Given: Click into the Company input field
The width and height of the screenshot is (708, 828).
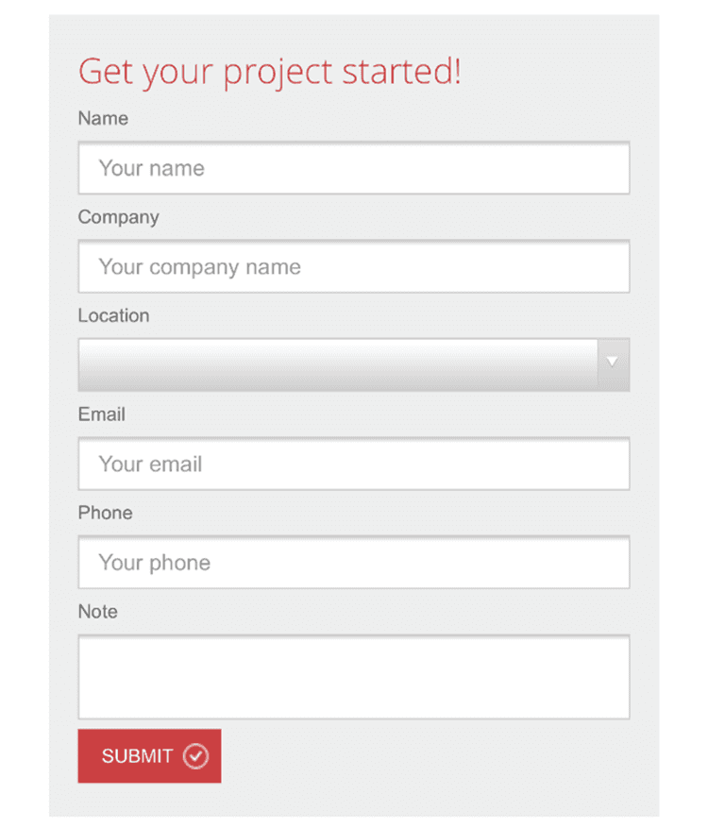Looking at the screenshot, I should pos(353,267).
